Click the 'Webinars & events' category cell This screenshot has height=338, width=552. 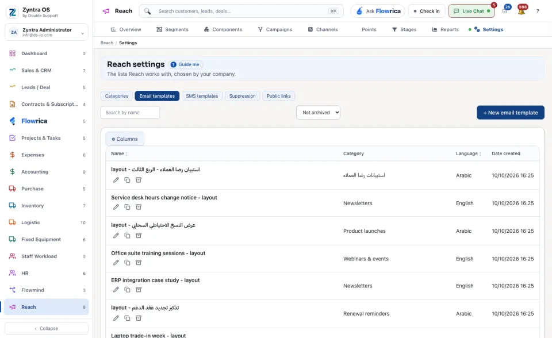pyautogui.click(x=366, y=259)
